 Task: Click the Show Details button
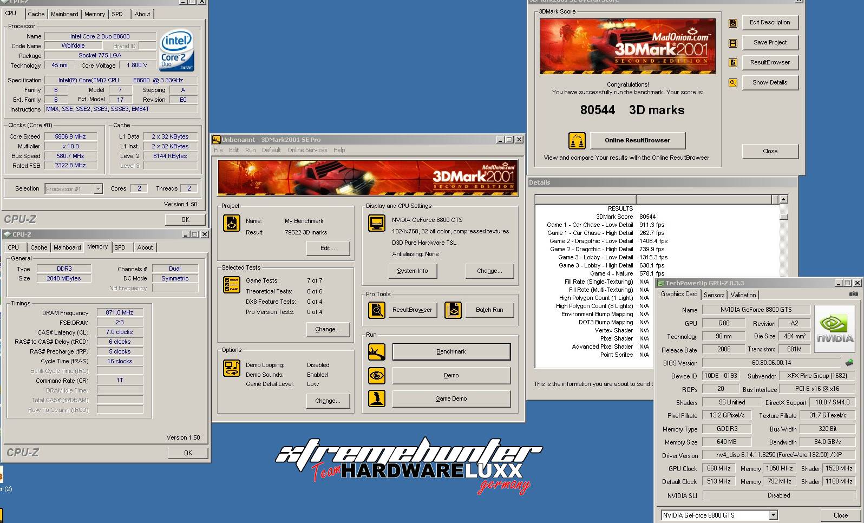770,83
